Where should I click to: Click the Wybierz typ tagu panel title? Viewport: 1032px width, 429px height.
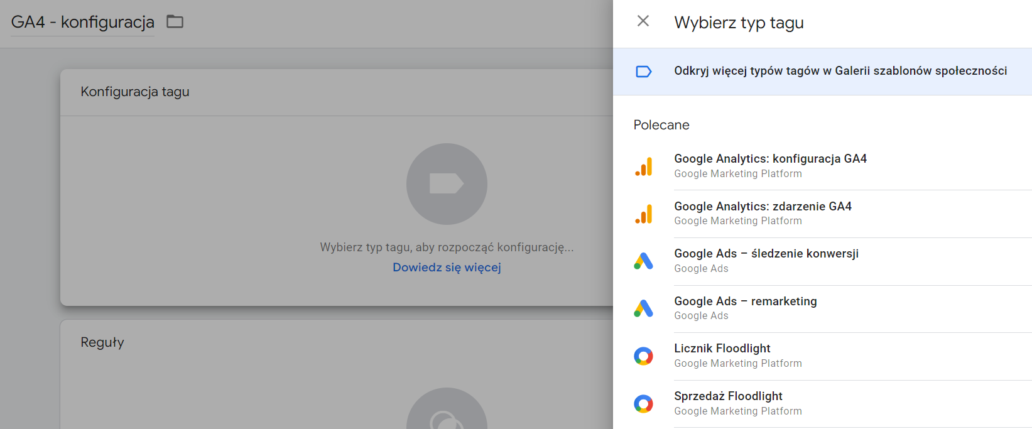click(x=739, y=23)
